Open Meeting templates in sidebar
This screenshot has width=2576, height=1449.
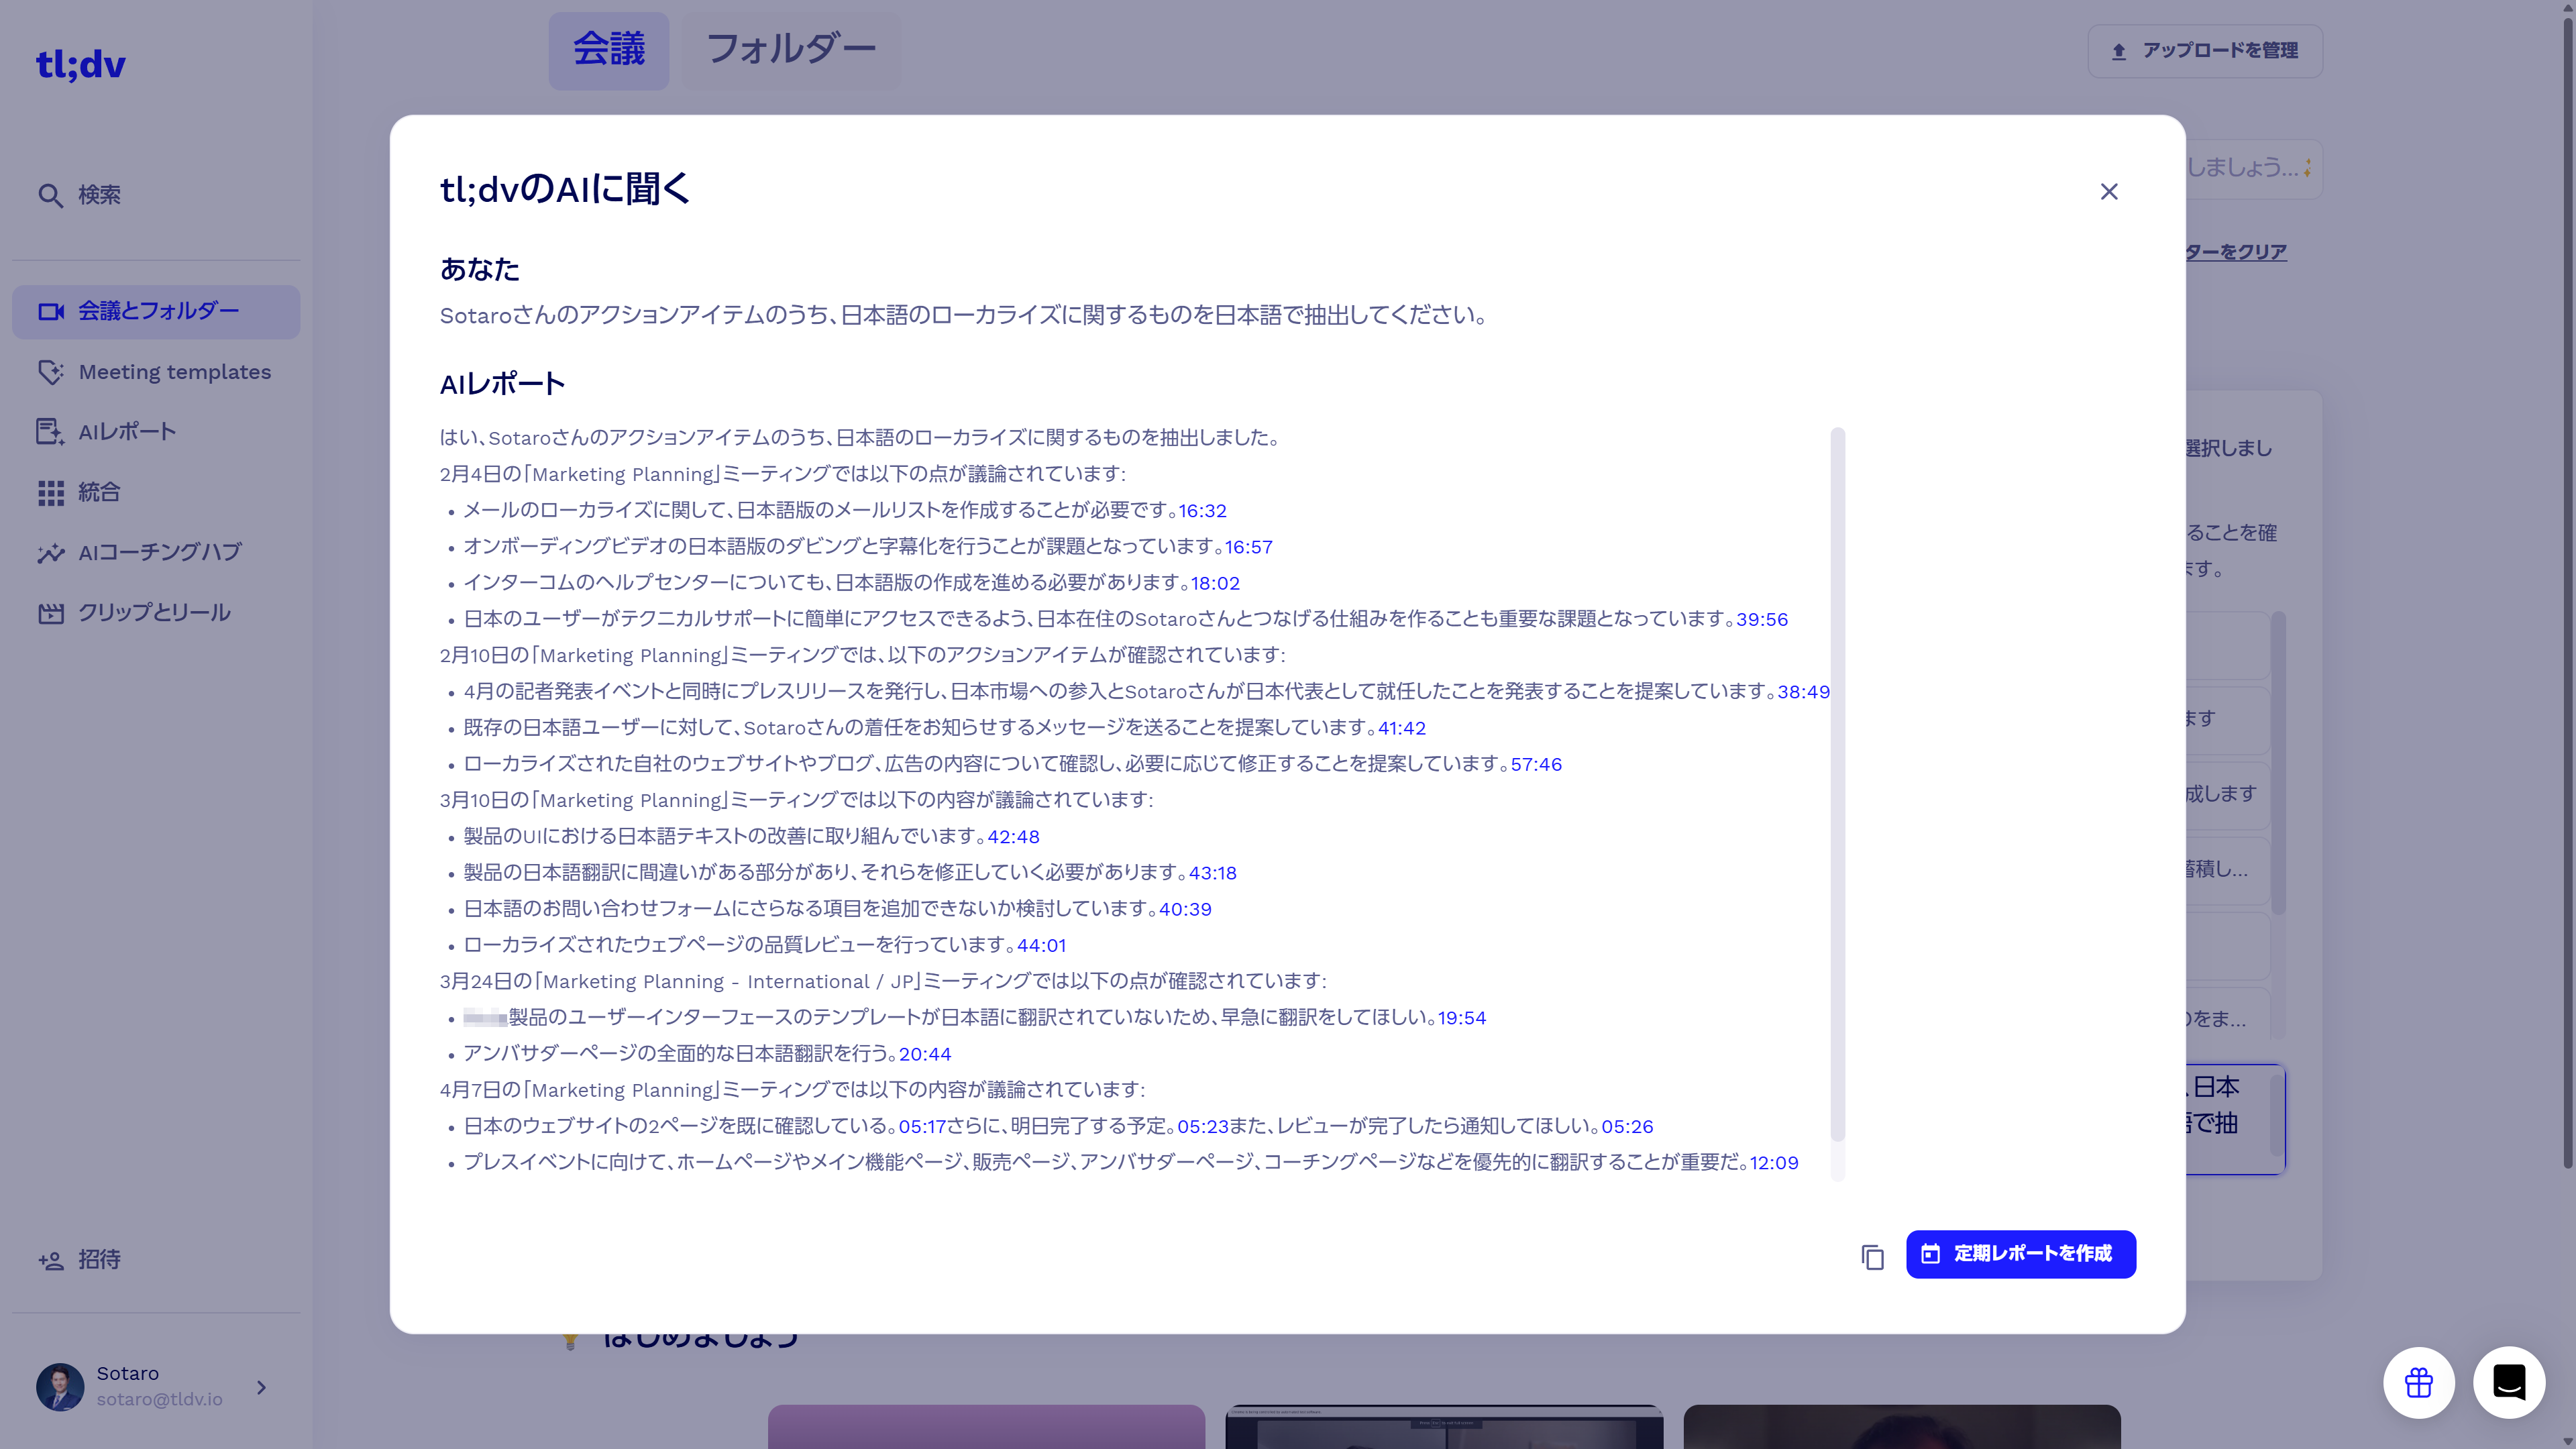coord(174,372)
